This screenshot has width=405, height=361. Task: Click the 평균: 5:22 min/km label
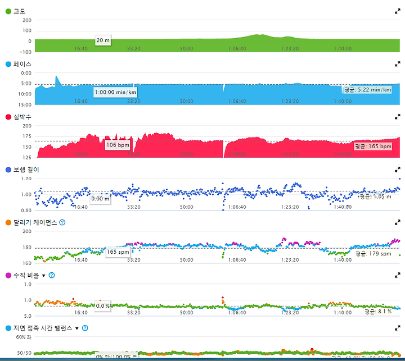click(367, 90)
